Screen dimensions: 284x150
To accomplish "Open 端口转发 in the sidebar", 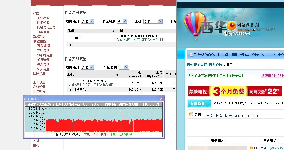I will (x=39, y=92).
